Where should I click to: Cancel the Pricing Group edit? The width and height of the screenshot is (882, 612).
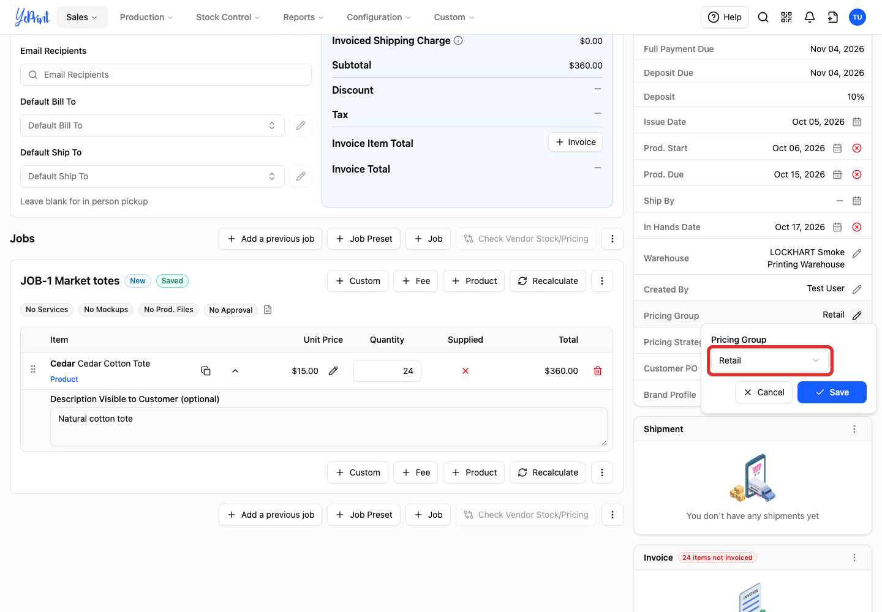point(764,392)
